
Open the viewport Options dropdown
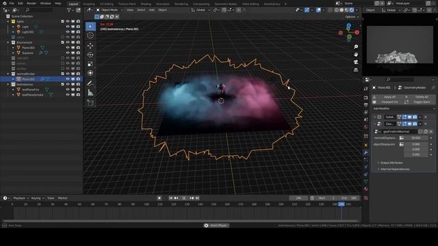pos(352,16)
